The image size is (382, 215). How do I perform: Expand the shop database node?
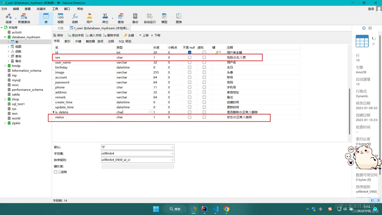click(5, 99)
